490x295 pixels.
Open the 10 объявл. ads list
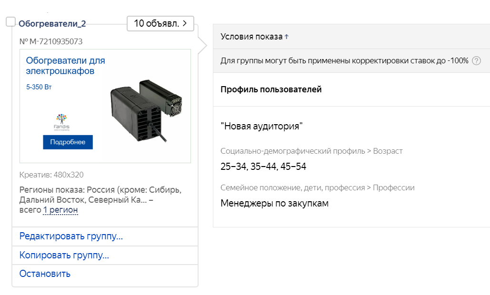(160, 23)
